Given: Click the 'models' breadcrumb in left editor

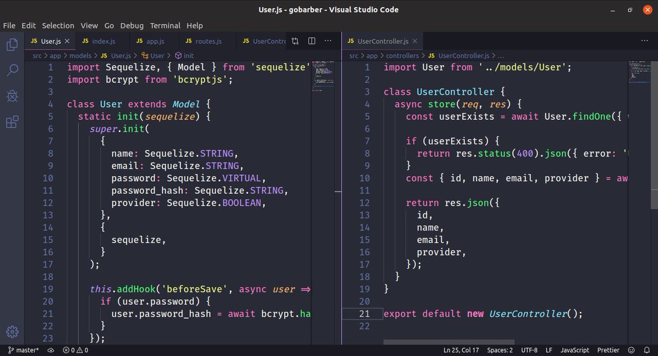Looking at the screenshot, I should (x=81, y=56).
